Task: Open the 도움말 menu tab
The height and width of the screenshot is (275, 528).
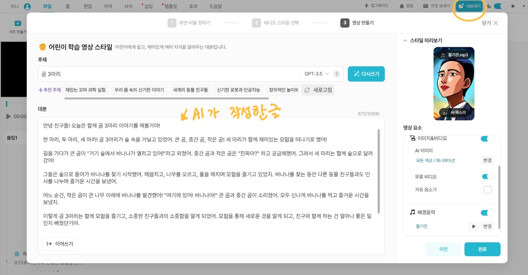Action: (216, 6)
